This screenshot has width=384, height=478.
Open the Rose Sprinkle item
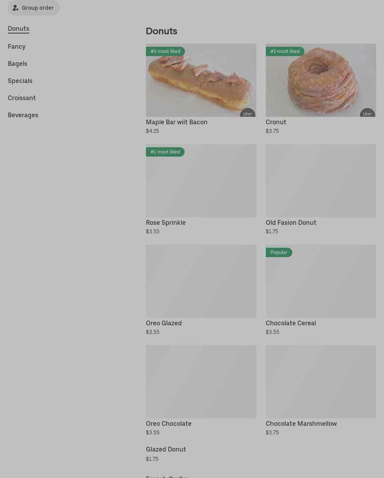[x=201, y=190]
